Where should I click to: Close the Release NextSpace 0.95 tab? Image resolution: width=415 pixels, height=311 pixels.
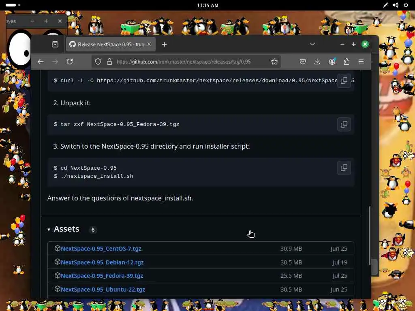(x=149, y=44)
